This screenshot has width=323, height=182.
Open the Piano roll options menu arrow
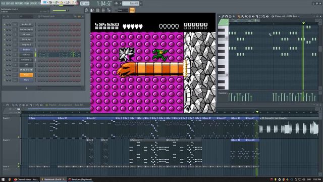220,17
